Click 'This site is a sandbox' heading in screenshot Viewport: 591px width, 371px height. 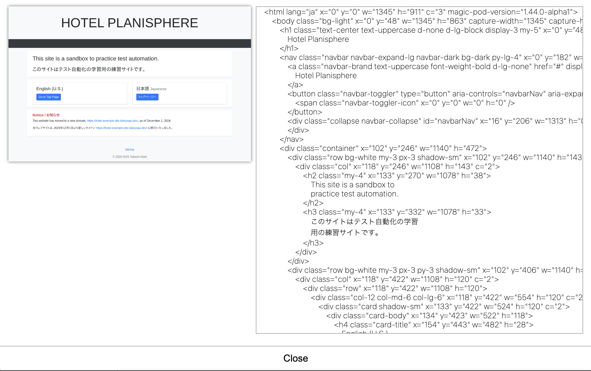[95, 58]
